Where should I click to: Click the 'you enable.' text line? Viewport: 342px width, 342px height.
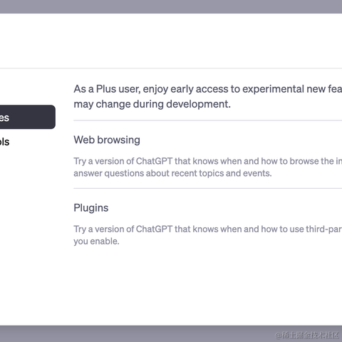pos(96,242)
